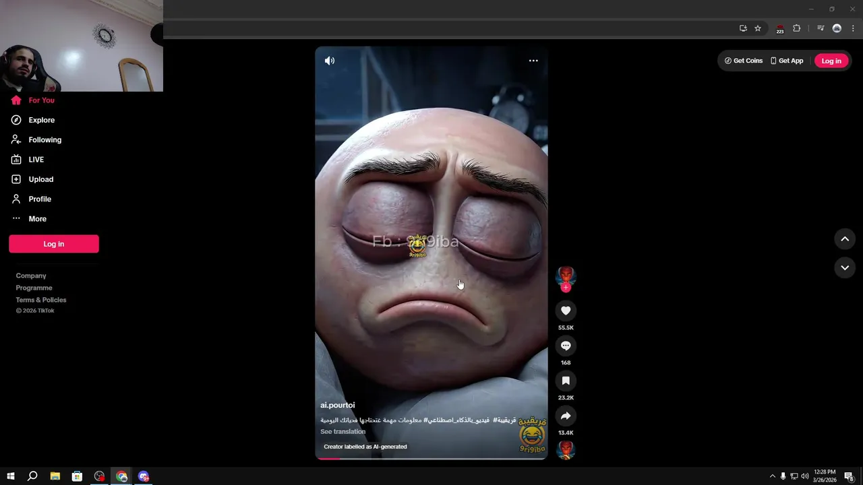Screen dimensions: 863x485
Task: Open Microsoft Store from the taskbar
Action: click(78, 476)
